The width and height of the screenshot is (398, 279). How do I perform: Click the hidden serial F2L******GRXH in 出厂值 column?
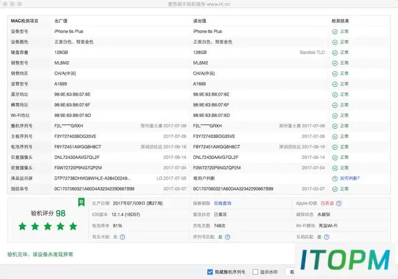click(68, 126)
